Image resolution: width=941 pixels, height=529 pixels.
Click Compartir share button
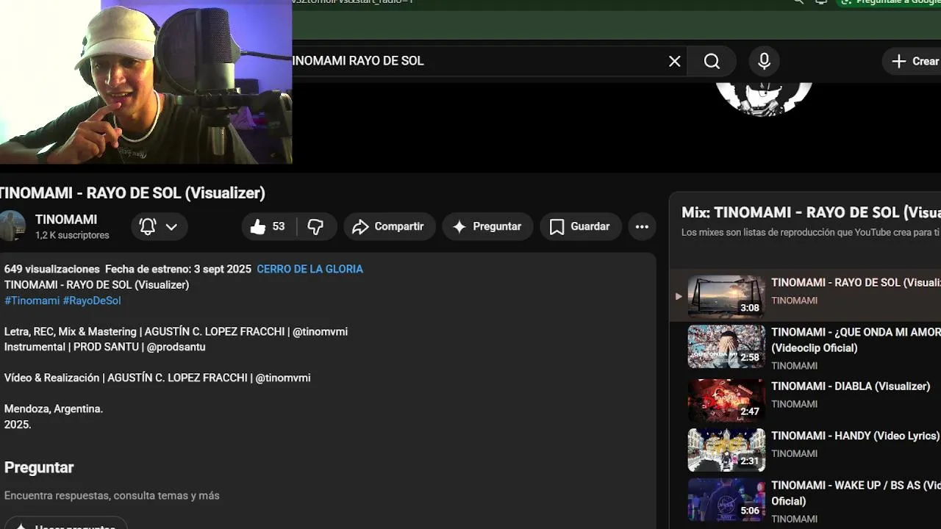pos(389,226)
